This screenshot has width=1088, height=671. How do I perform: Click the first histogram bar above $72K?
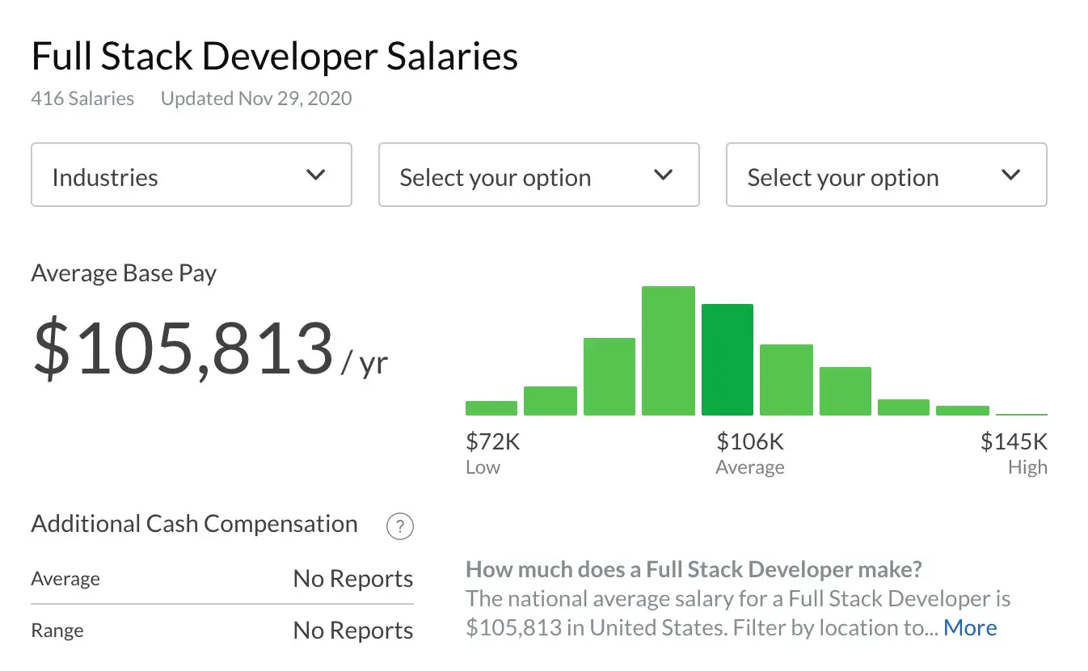click(491, 408)
